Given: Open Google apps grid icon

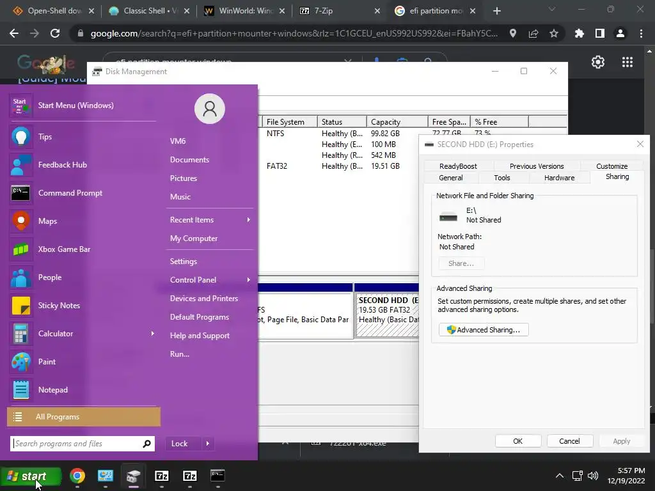Looking at the screenshot, I should coord(627,62).
